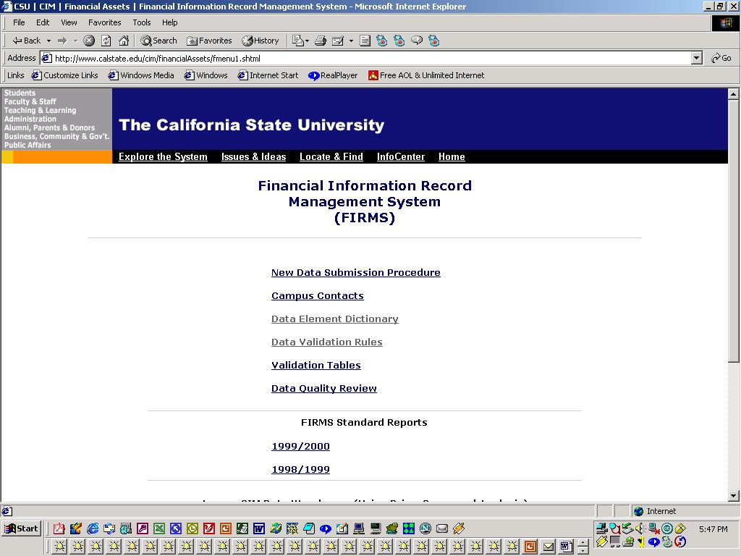This screenshot has height=556, width=741.
Task: Click the 5:47 PM system clock
Action: coord(713,529)
